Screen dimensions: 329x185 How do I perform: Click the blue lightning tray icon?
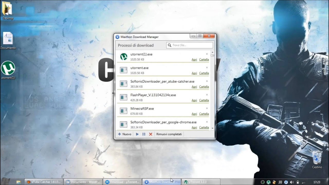tap(286, 182)
